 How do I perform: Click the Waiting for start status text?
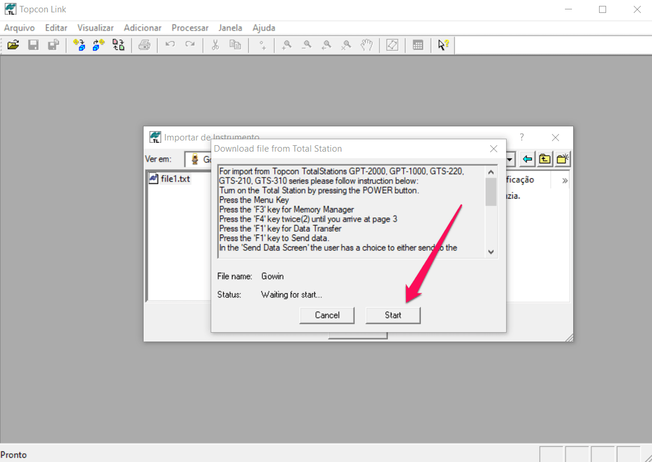click(291, 295)
